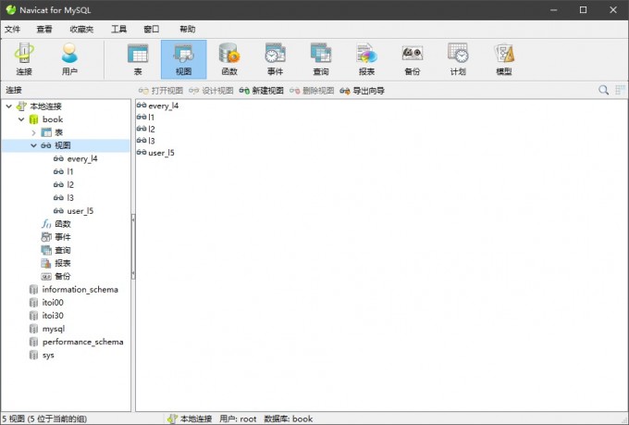
Task: Select every_l4 view in the tree
Action: click(82, 158)
